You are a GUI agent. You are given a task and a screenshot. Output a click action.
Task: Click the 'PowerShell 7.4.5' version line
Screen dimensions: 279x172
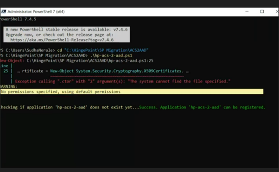[18, 19]
